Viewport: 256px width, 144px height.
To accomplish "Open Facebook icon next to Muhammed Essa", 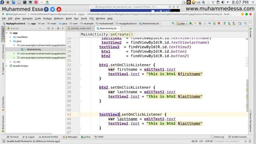I will pos(46,9).
